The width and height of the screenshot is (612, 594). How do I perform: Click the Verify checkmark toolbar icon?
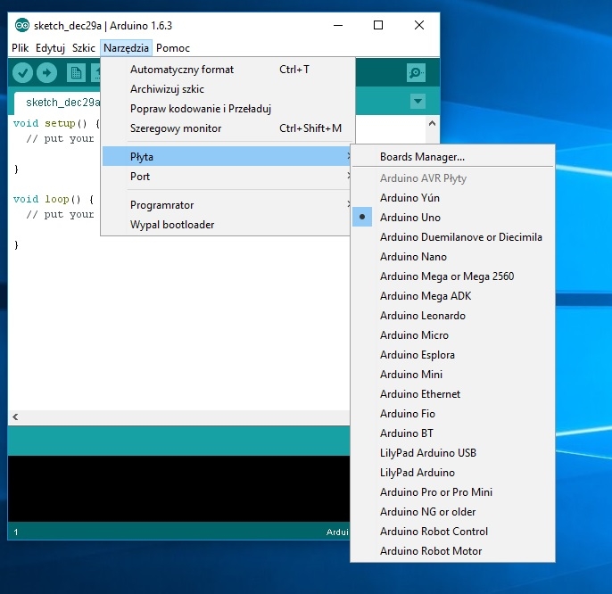[22, 72]
